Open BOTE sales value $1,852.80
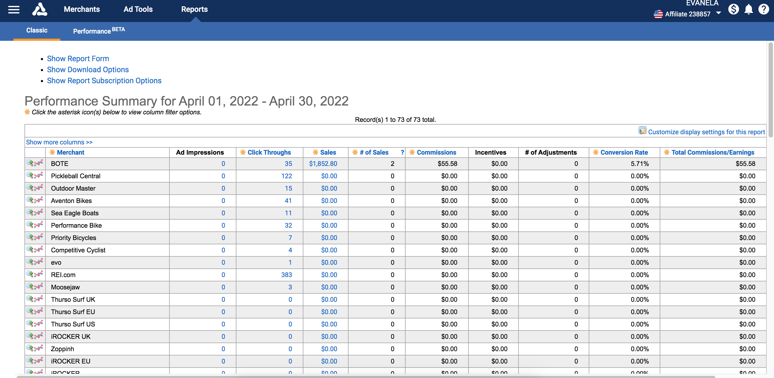 323,164
